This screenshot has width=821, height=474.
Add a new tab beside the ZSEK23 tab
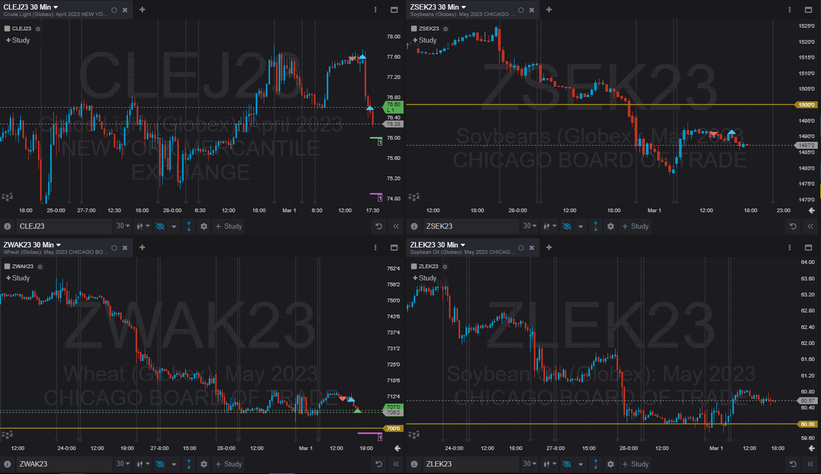coord(549,10)
